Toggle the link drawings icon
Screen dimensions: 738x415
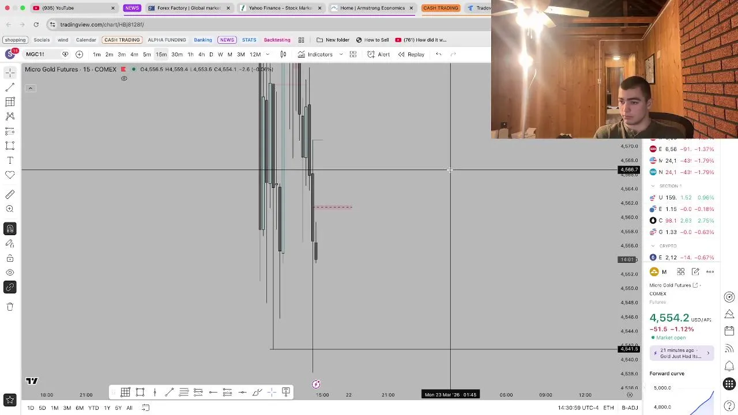(10, 287)
